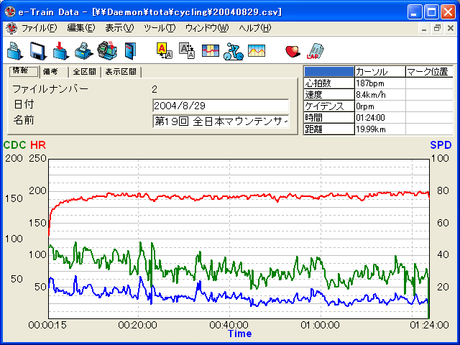Open the ヘルプ(H) menu
This screenshot has width=460, height=345.
[x=254, y=28]
